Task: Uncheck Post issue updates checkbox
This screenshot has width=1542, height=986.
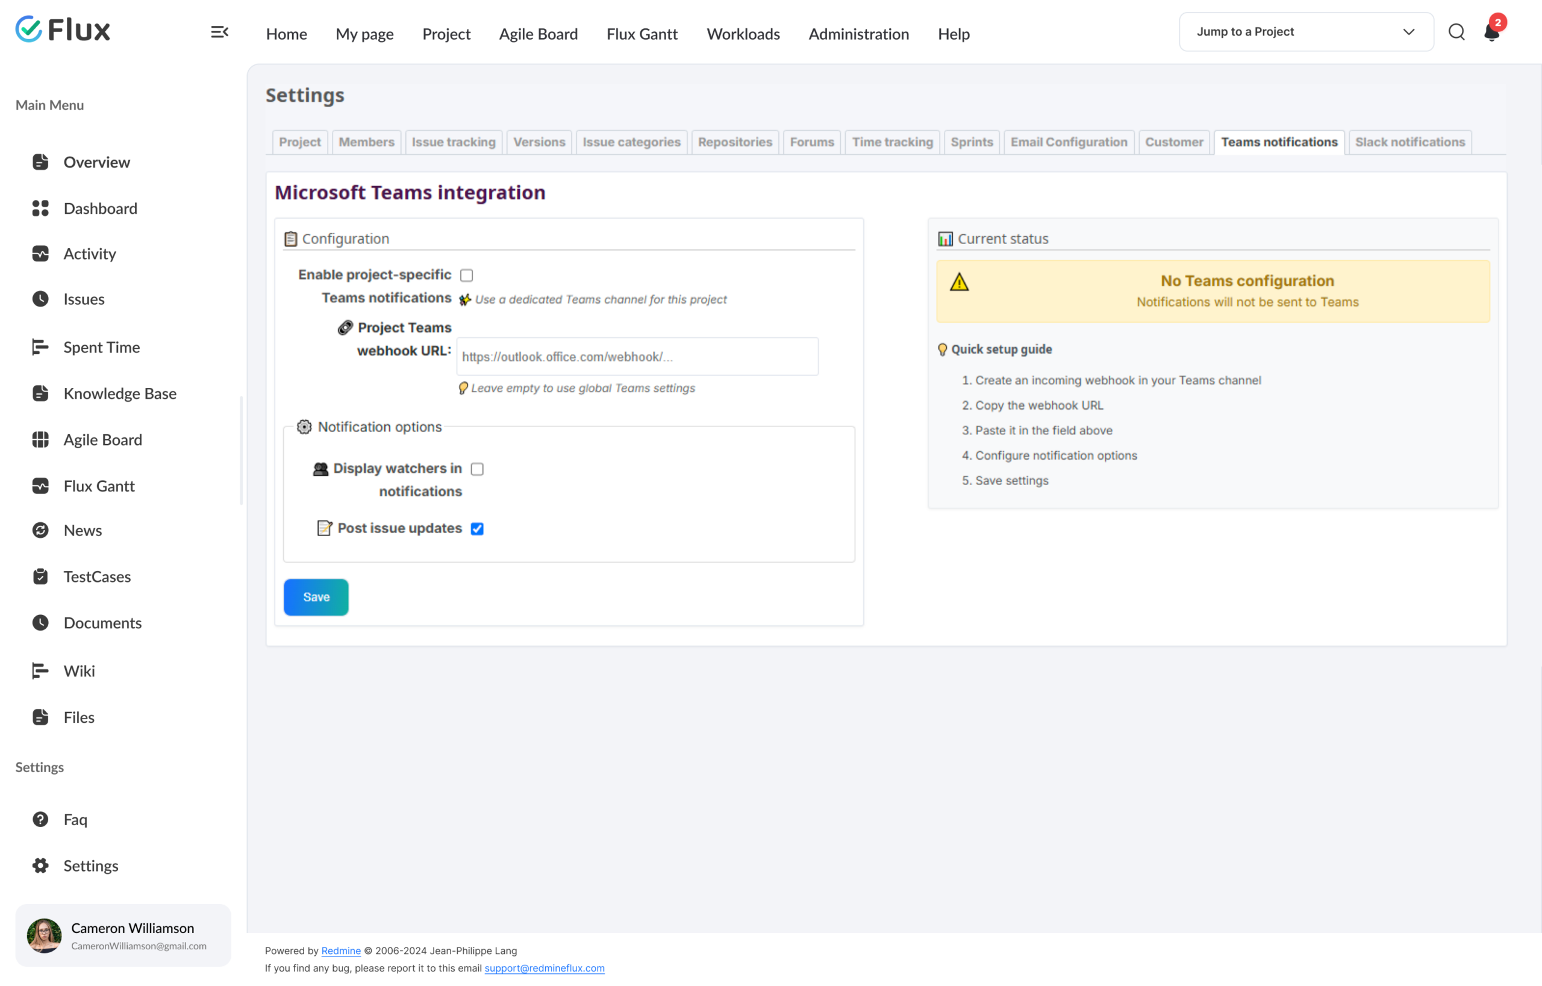Action: [477, 529]
